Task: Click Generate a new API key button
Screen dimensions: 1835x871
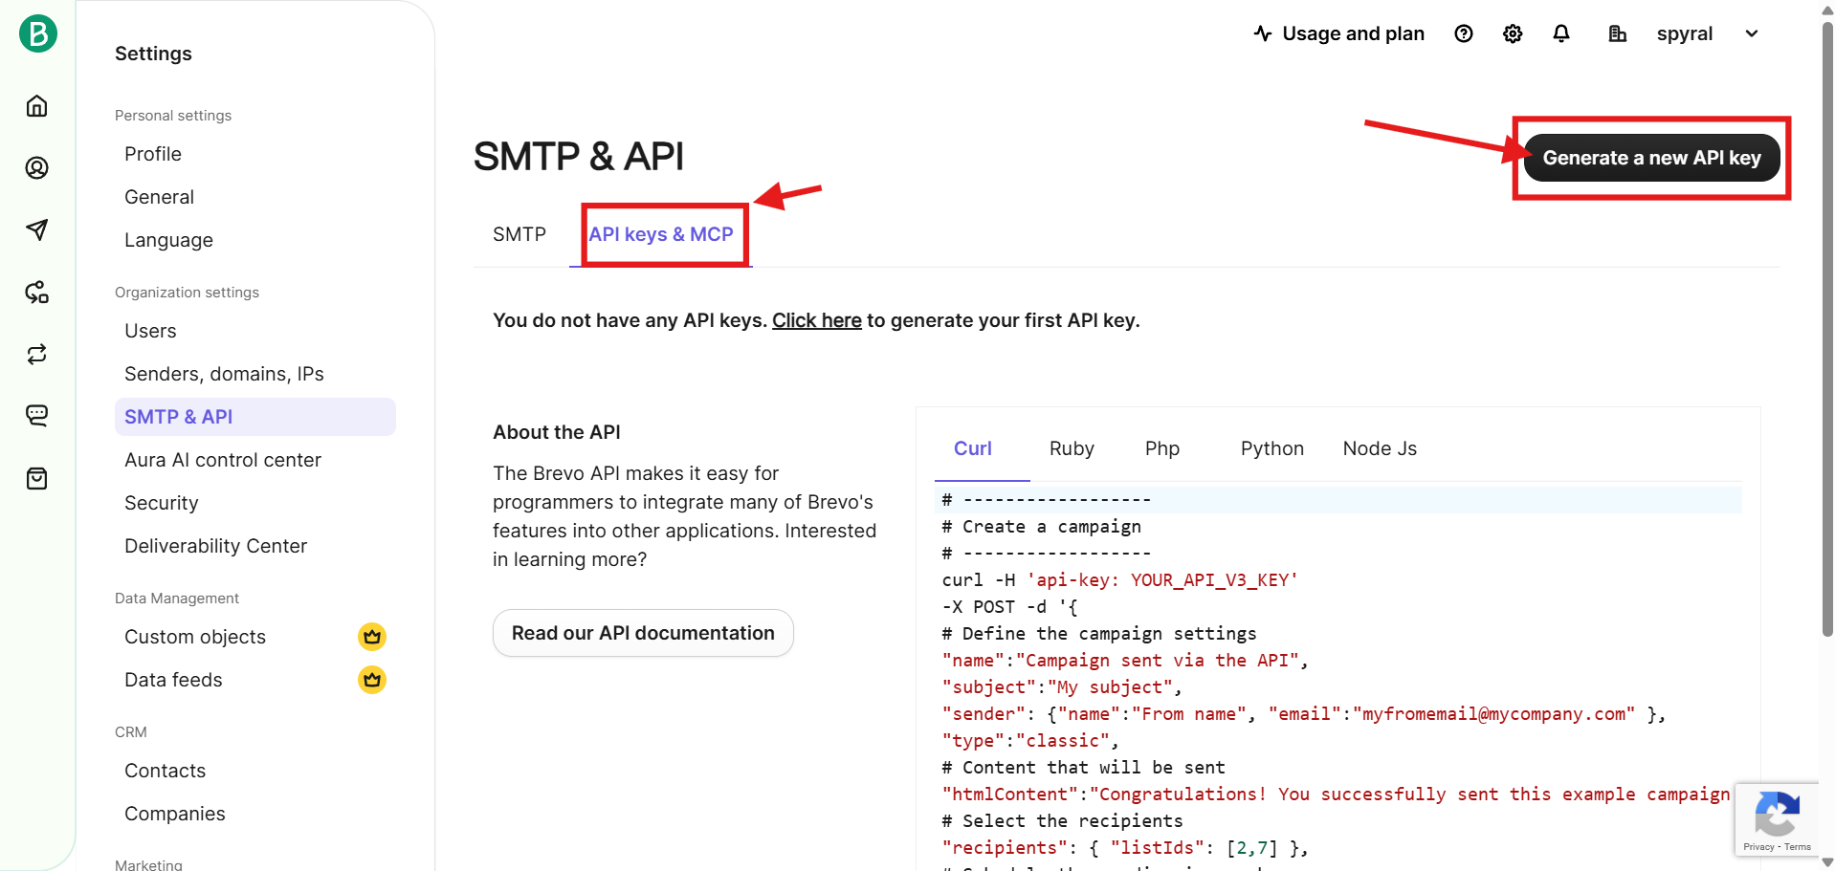Action: tap(1652, 158)
